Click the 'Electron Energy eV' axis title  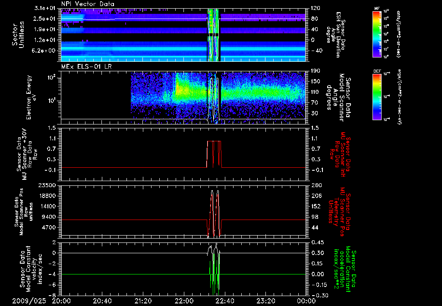pos(32,97)
